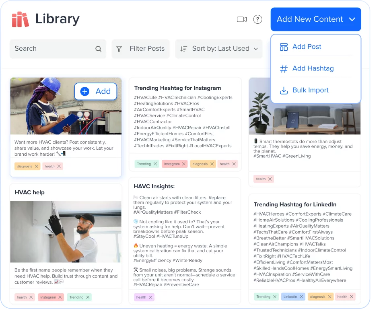Click the Add button on technician post
The width and height of the screenshot is (385, 309).
coord(96,91)
